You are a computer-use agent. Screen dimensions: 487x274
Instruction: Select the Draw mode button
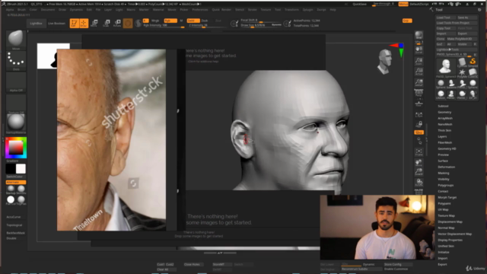click(x=84, y=24)
